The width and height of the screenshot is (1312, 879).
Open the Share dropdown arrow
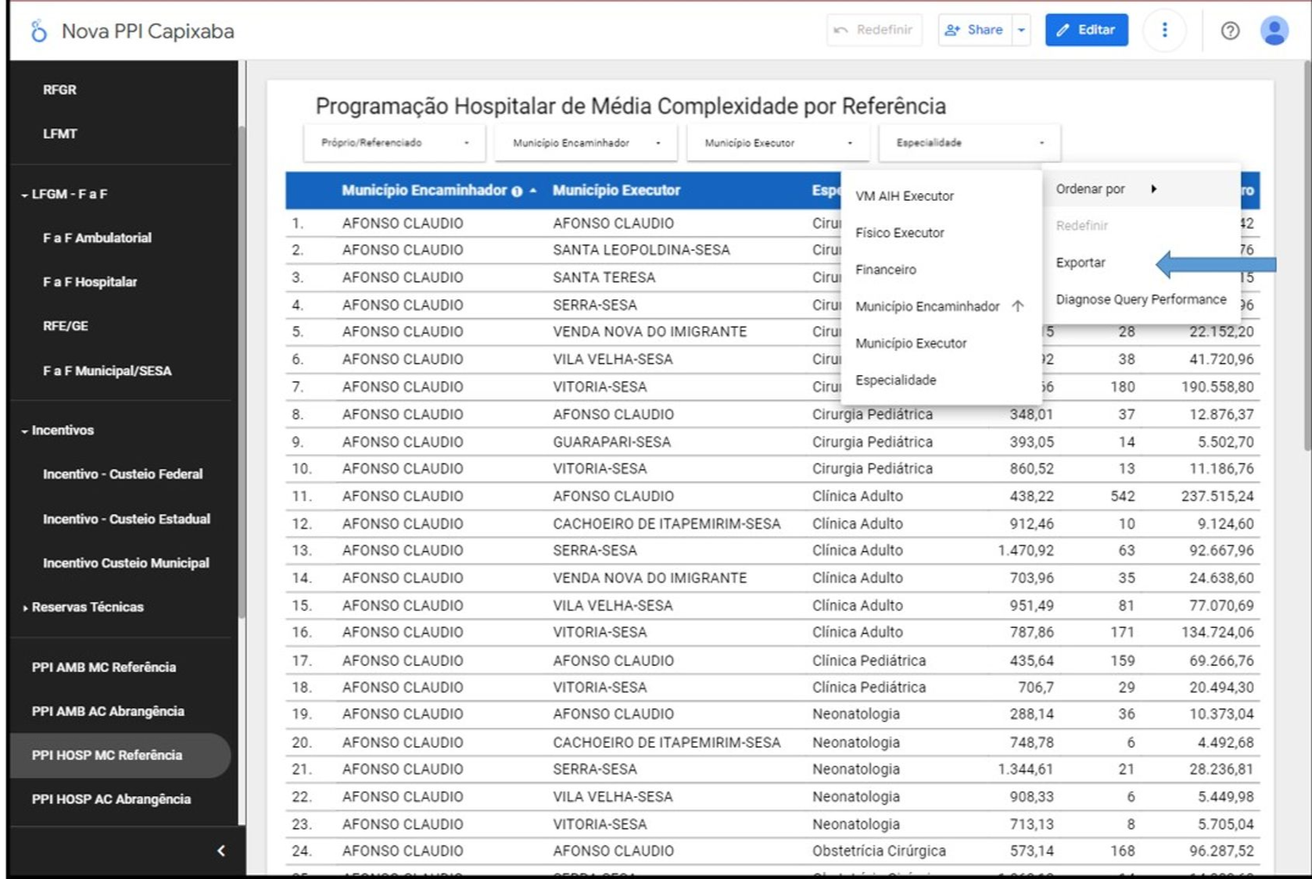1021,30
